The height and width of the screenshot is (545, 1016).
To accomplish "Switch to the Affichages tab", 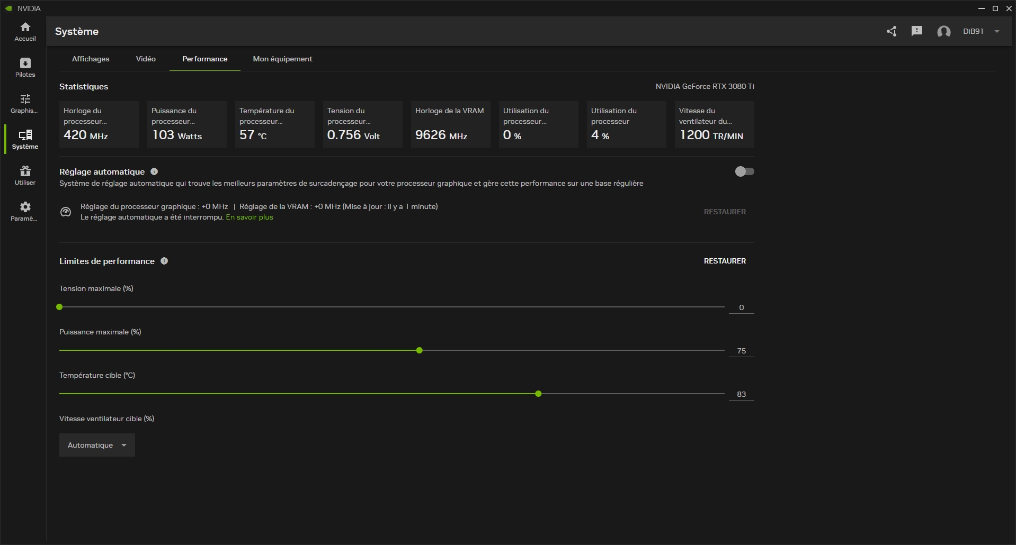I will (x=91, y=59).
